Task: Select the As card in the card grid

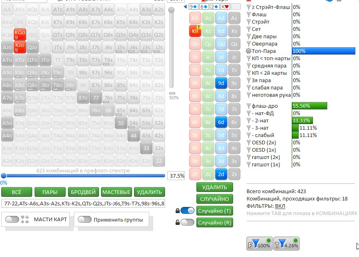Action: pyautogui.click(x=234, y=18)
